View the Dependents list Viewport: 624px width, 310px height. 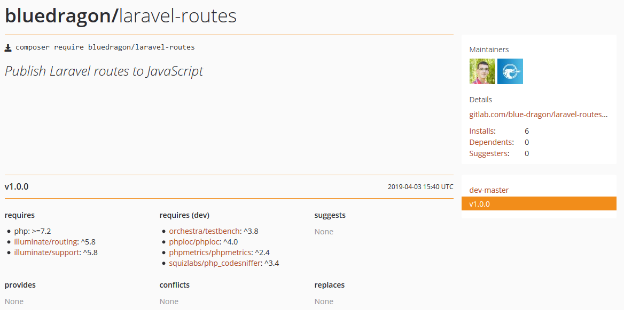(x=491, y=142)
